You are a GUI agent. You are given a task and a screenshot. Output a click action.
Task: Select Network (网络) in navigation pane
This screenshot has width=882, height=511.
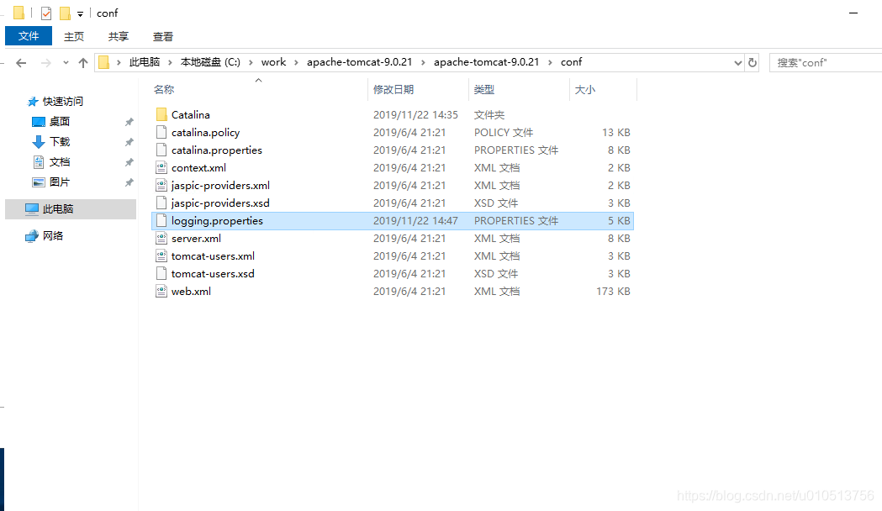point(53,236)
